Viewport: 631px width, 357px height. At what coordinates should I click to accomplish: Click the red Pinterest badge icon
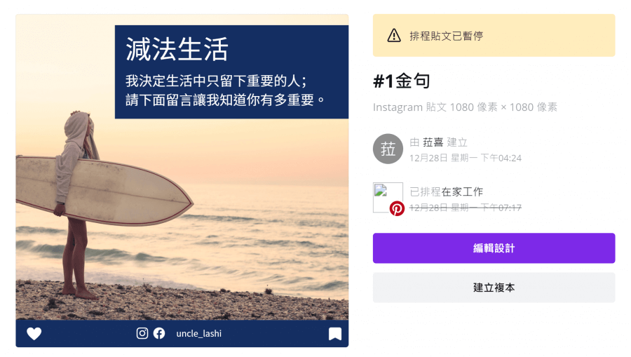tap(397, 208)
